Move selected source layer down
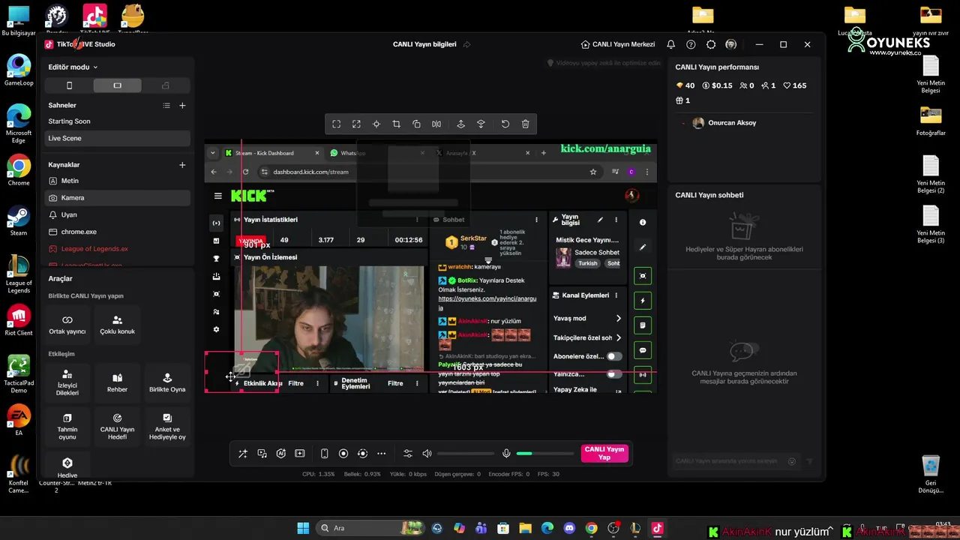960x540 pixels. (481, 124)
